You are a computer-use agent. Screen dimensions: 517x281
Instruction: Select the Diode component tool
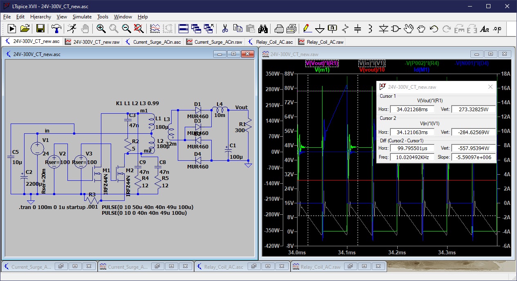(383, 29)
